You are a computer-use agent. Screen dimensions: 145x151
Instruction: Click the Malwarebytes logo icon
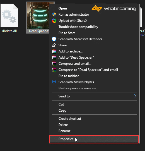(x=54, y=82)
